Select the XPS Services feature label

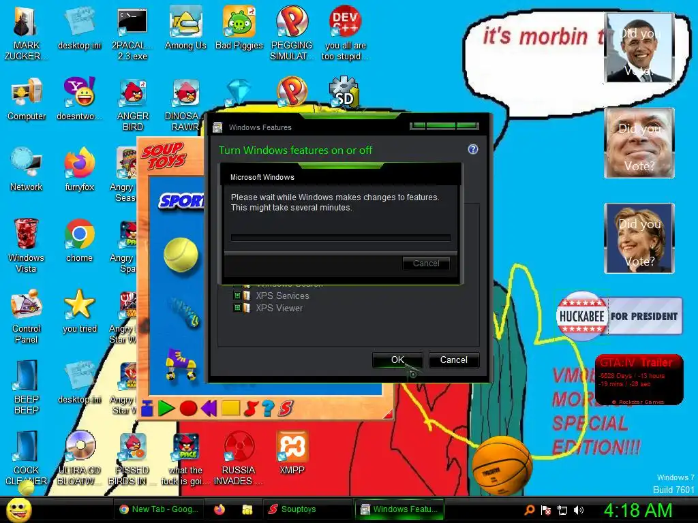pyautogui.click(x=282, y=296)
